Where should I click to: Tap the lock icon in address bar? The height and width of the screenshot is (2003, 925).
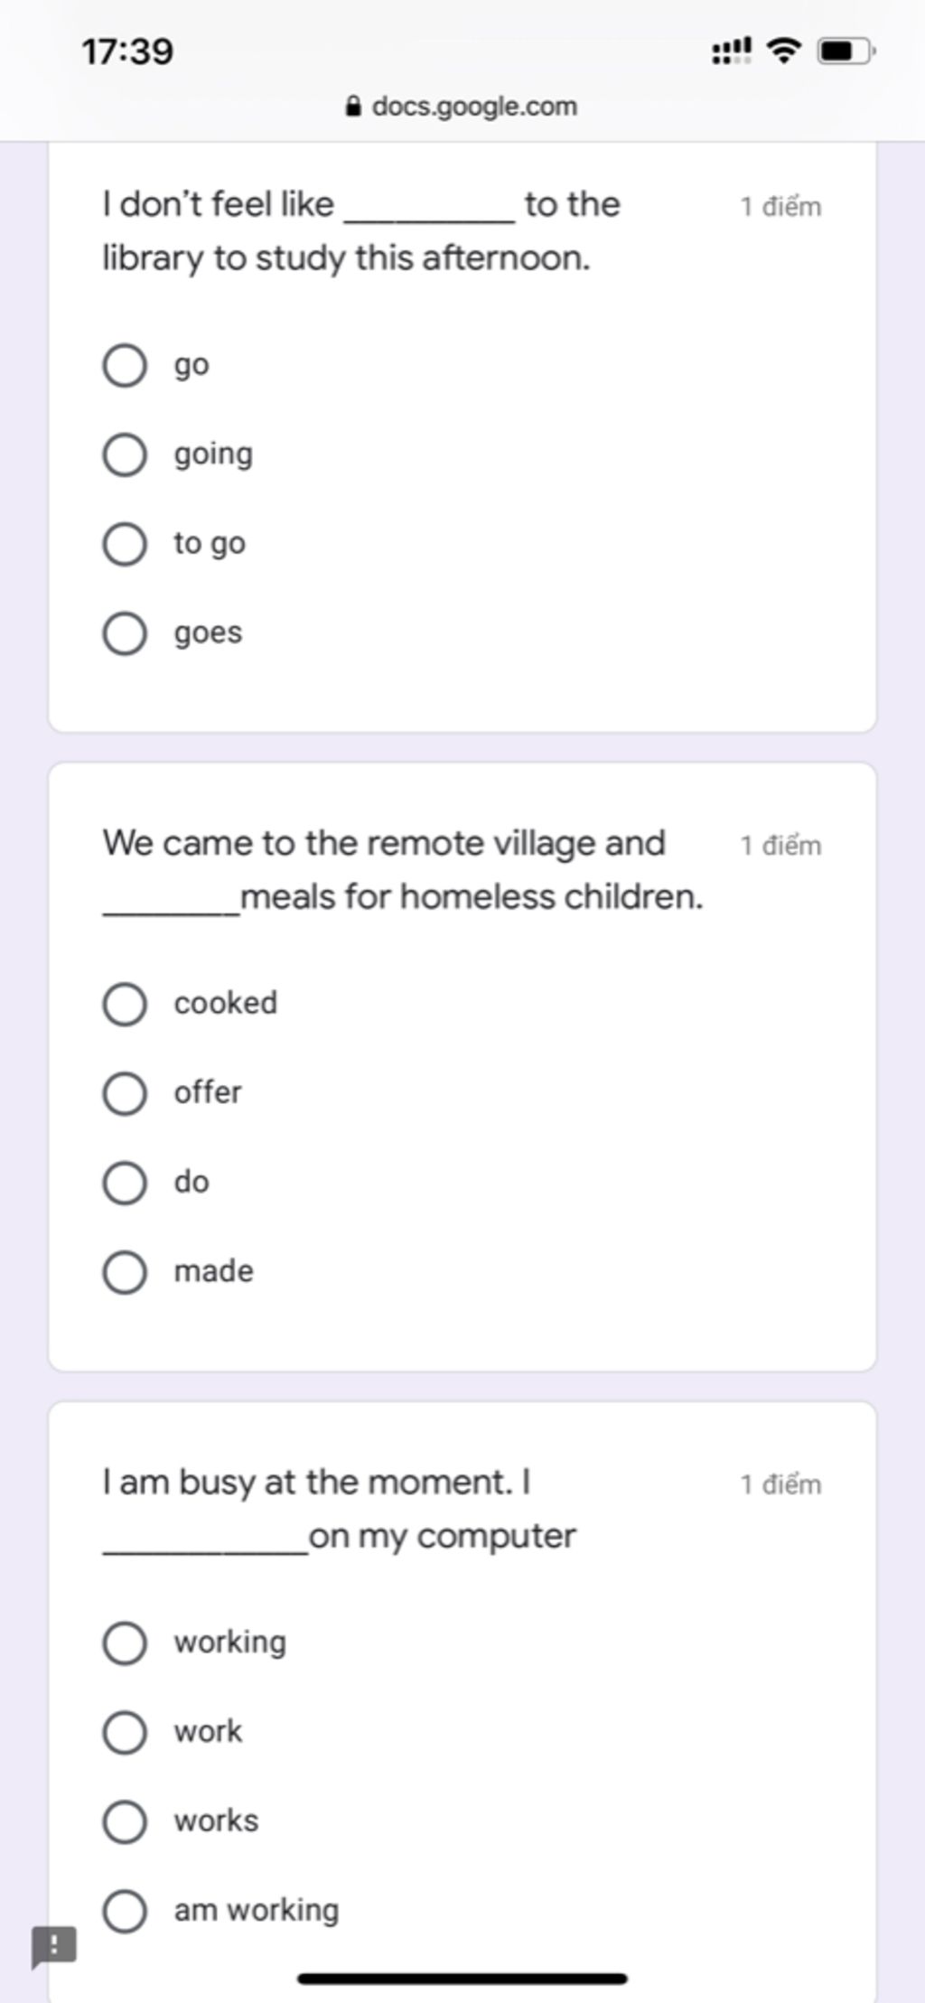coord(355,108)
